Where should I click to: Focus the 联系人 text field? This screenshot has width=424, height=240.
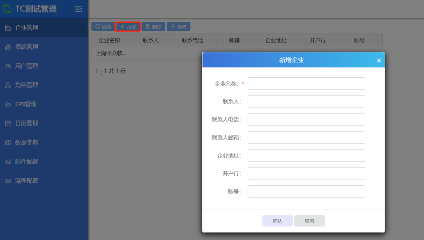pyautogui.click(x=306, y=101)
